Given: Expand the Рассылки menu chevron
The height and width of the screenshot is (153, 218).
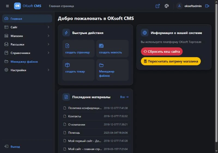Looking at the screenshot, I should [x=49, y=44].
